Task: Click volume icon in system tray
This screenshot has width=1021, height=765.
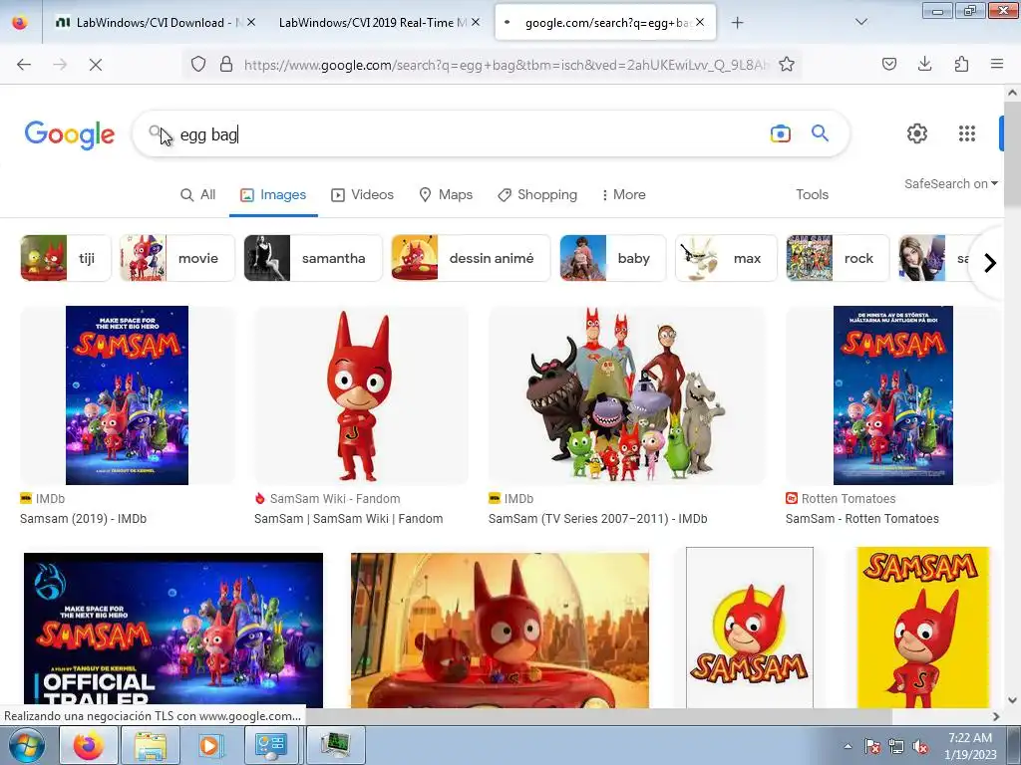Action: click(x=920, y=747)
